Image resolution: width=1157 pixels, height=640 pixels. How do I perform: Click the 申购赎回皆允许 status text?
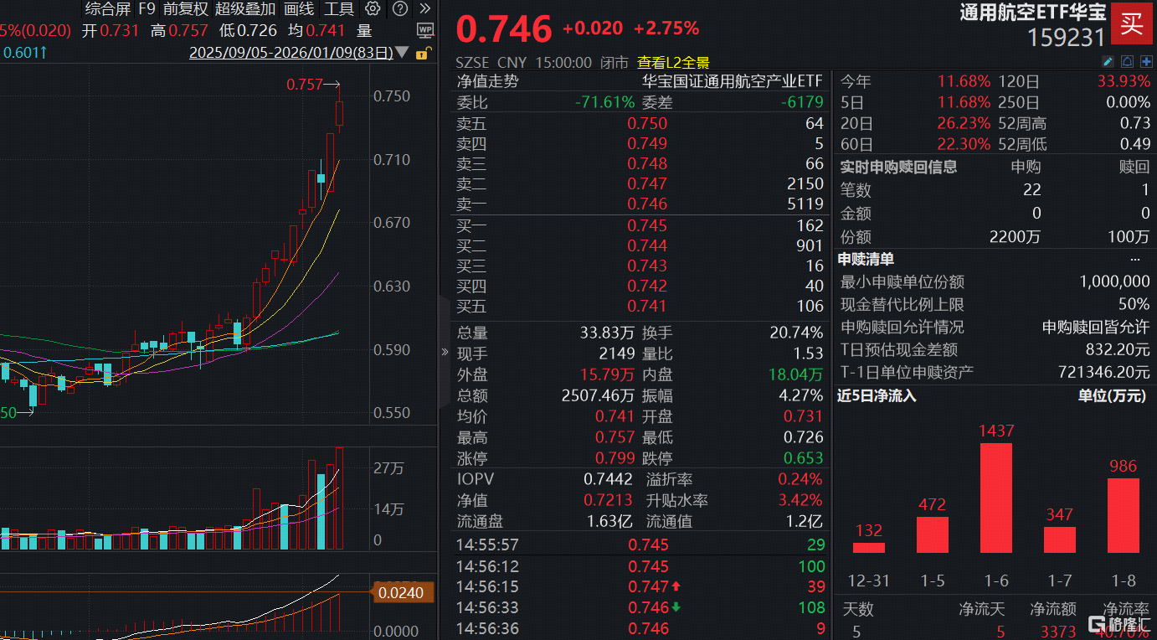pyautogui.click(x=1096, y=327)
